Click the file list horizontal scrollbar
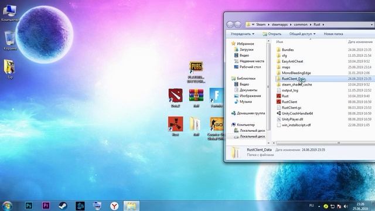Image resolution: width=375 pixels, height=211 pixels. tap(325, 143)
